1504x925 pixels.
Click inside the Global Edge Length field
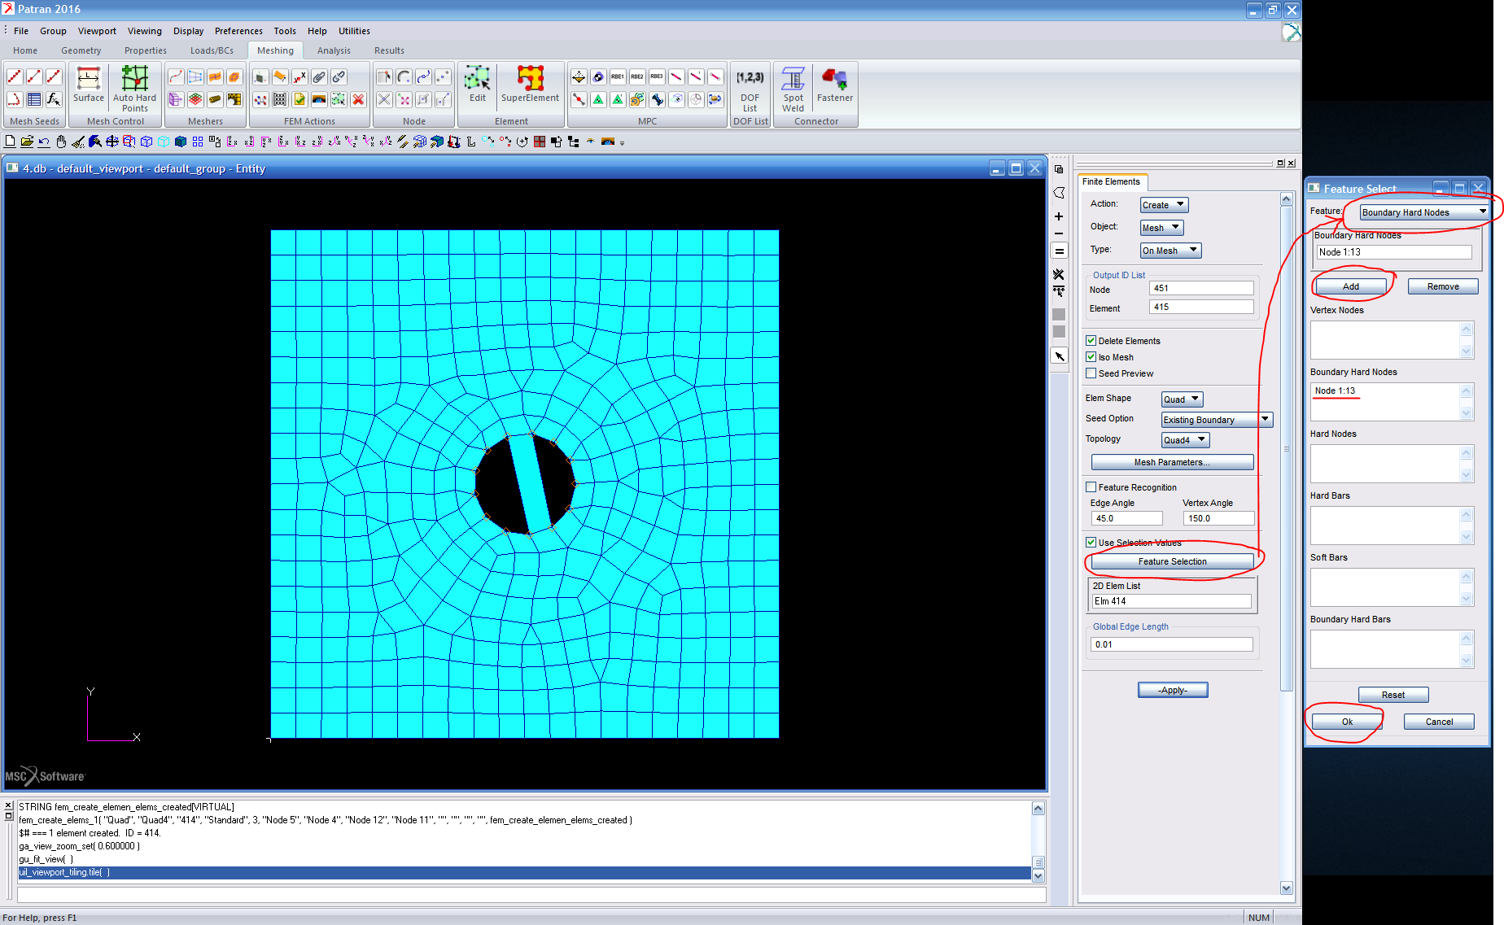click(1170, 644)
